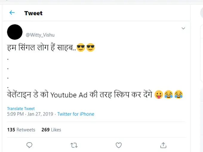
Task: Click the first sunglasses emoji
Action: coord(81,47)
